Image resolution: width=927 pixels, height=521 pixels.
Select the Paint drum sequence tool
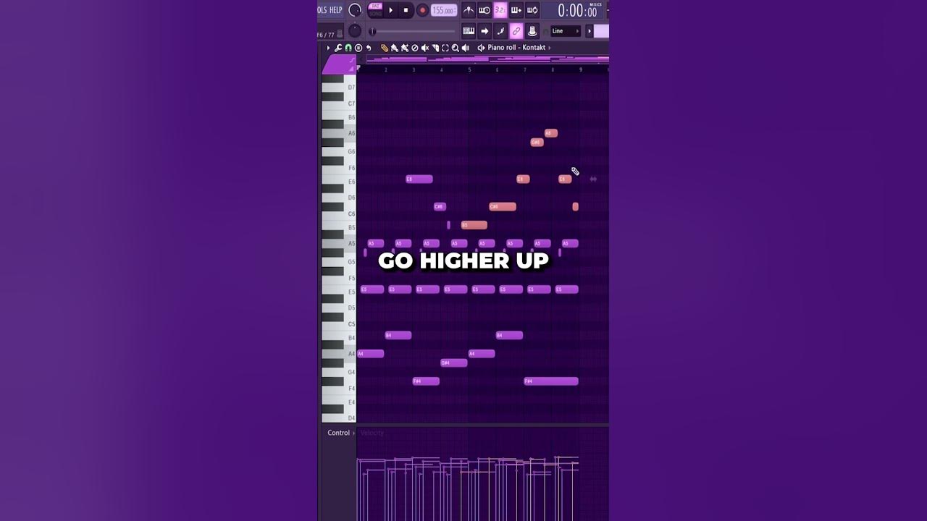pyautogui.click(x=405, y=48)
